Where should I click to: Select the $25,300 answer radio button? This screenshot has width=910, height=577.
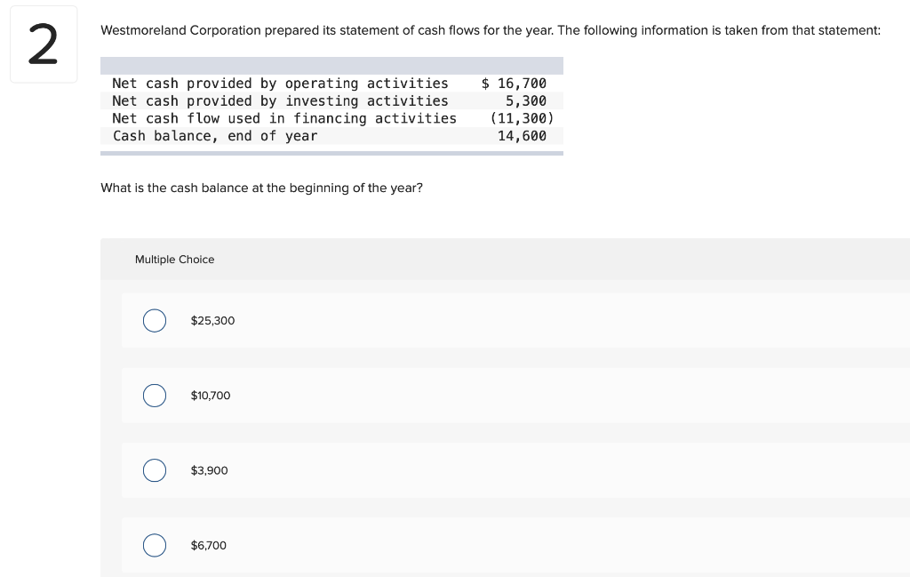(155, 321)
